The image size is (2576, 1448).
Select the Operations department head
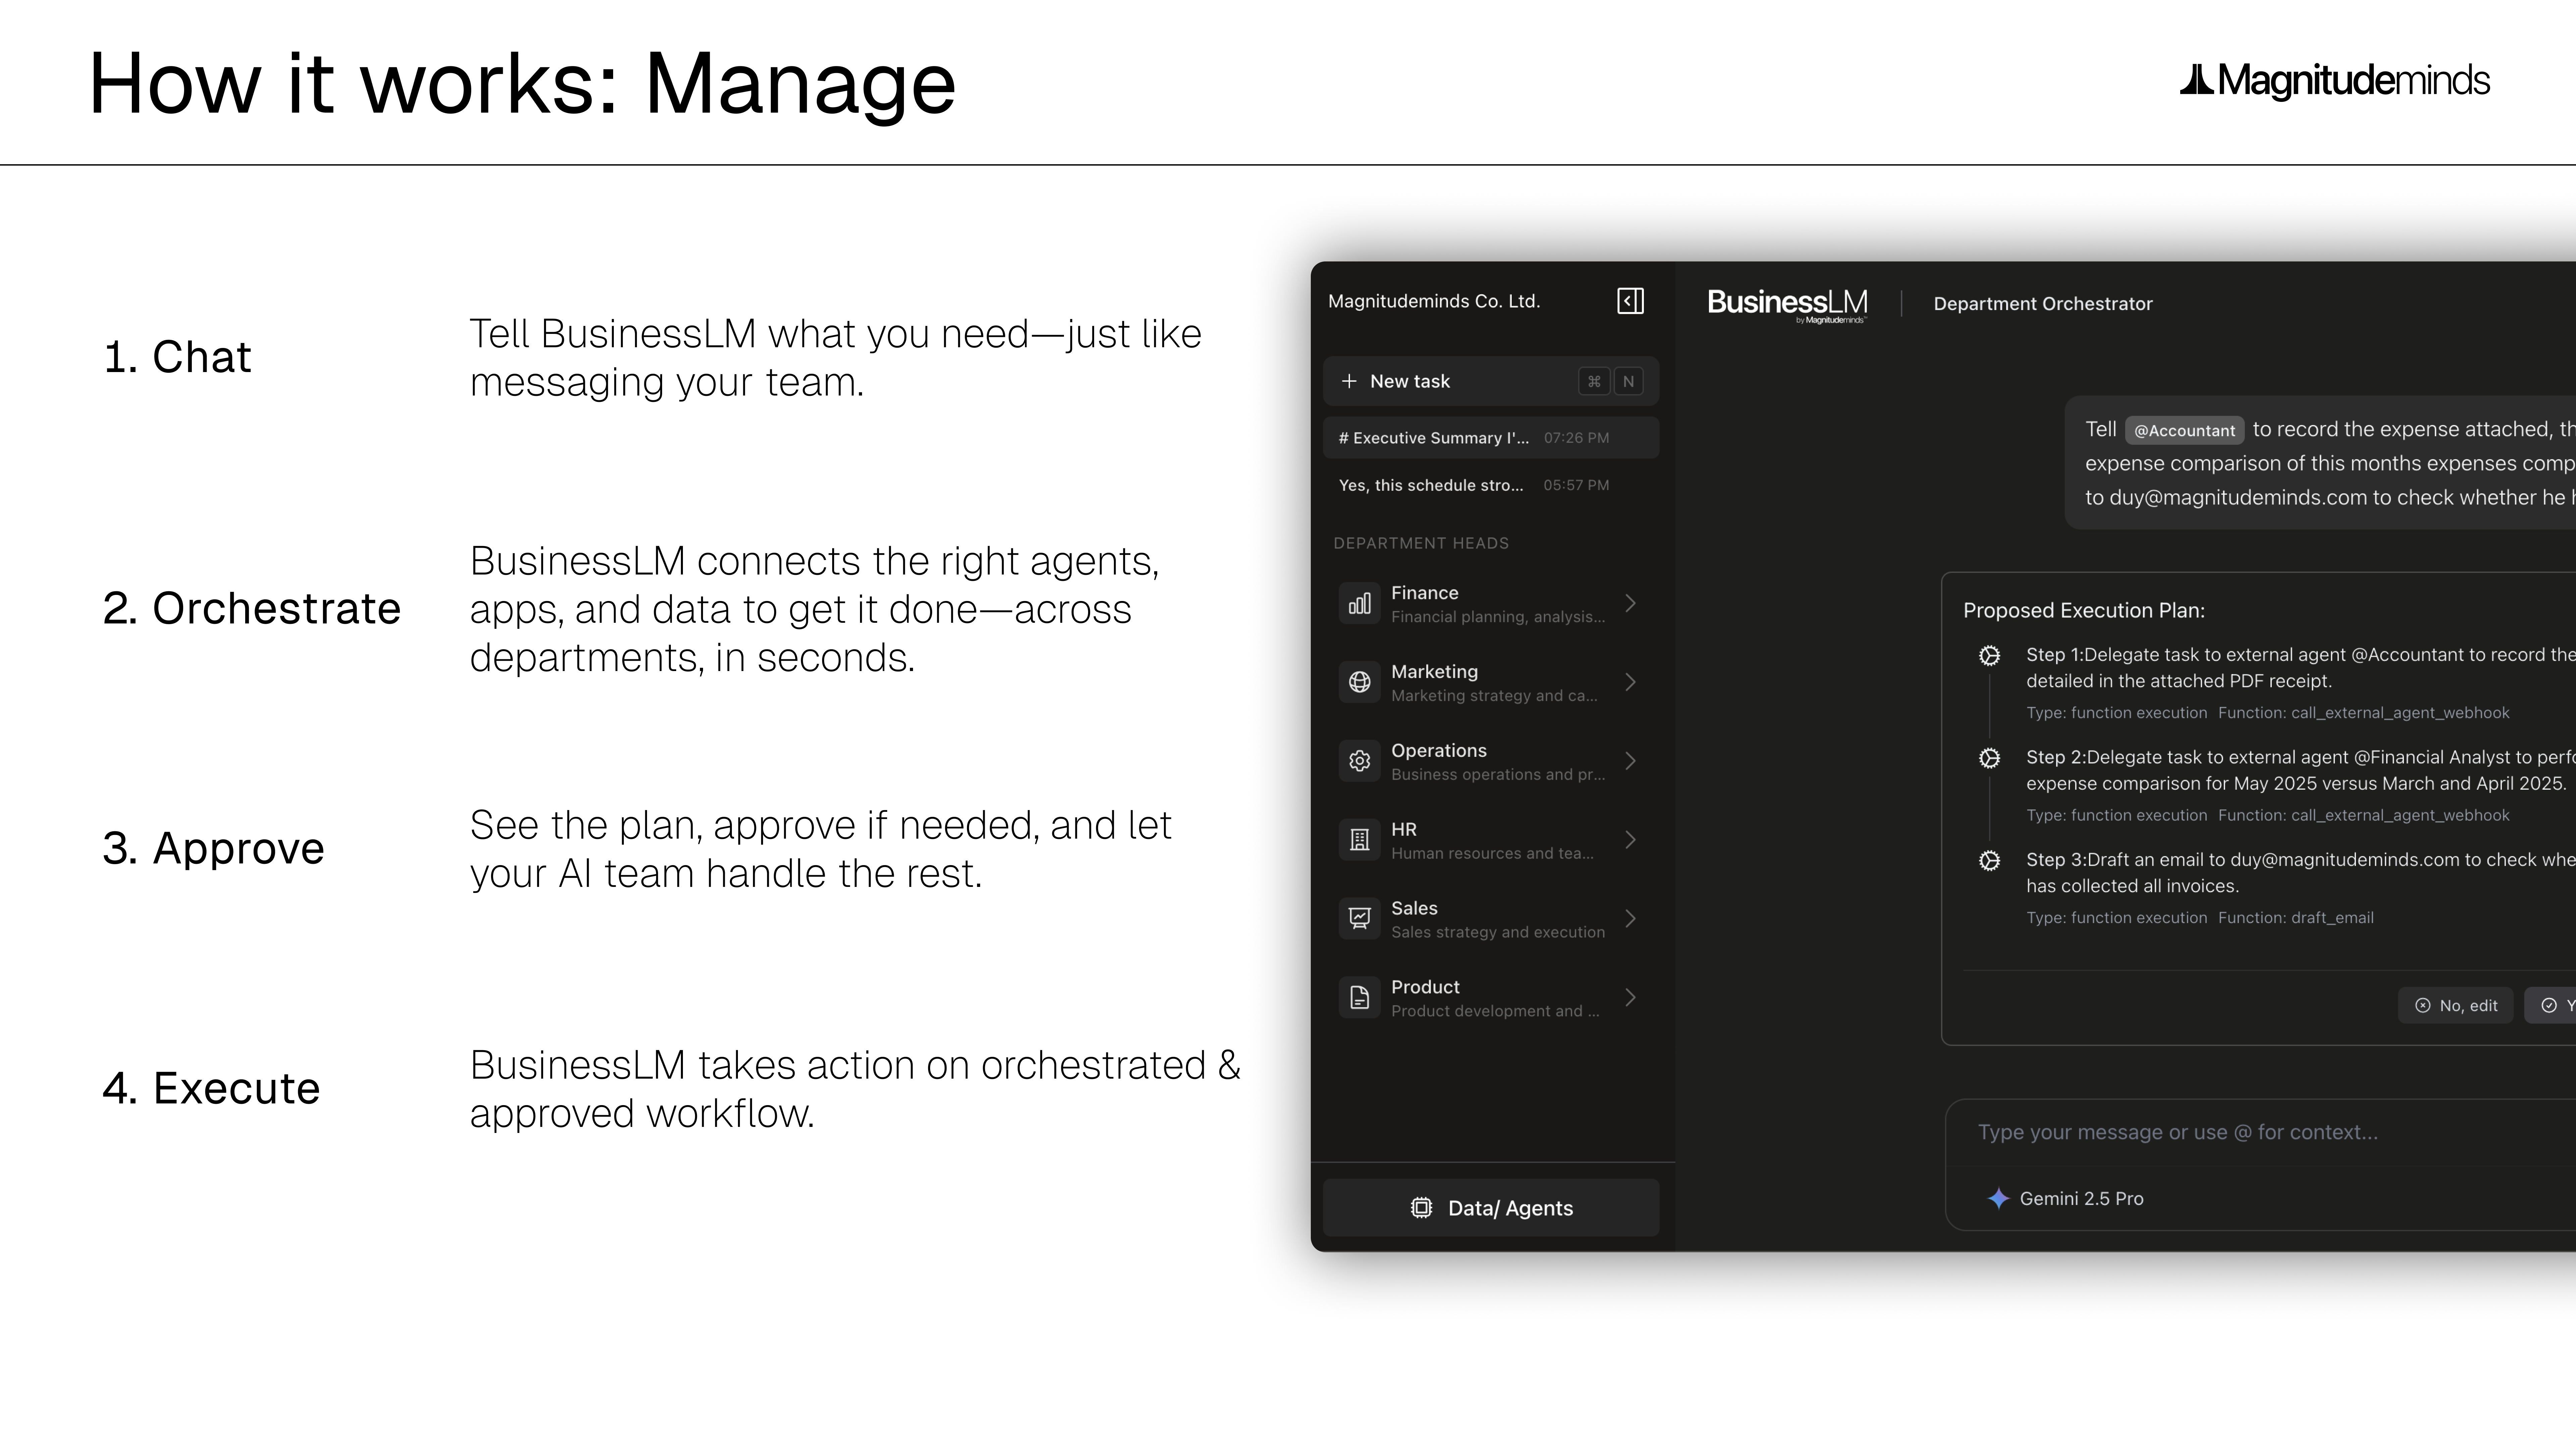pos(1491,762)
